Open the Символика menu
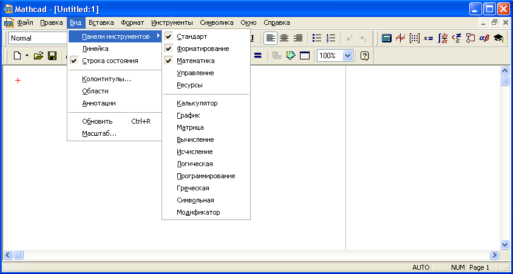Image resolution: width=513 pixels, height=274 pixels. point(217,23)
